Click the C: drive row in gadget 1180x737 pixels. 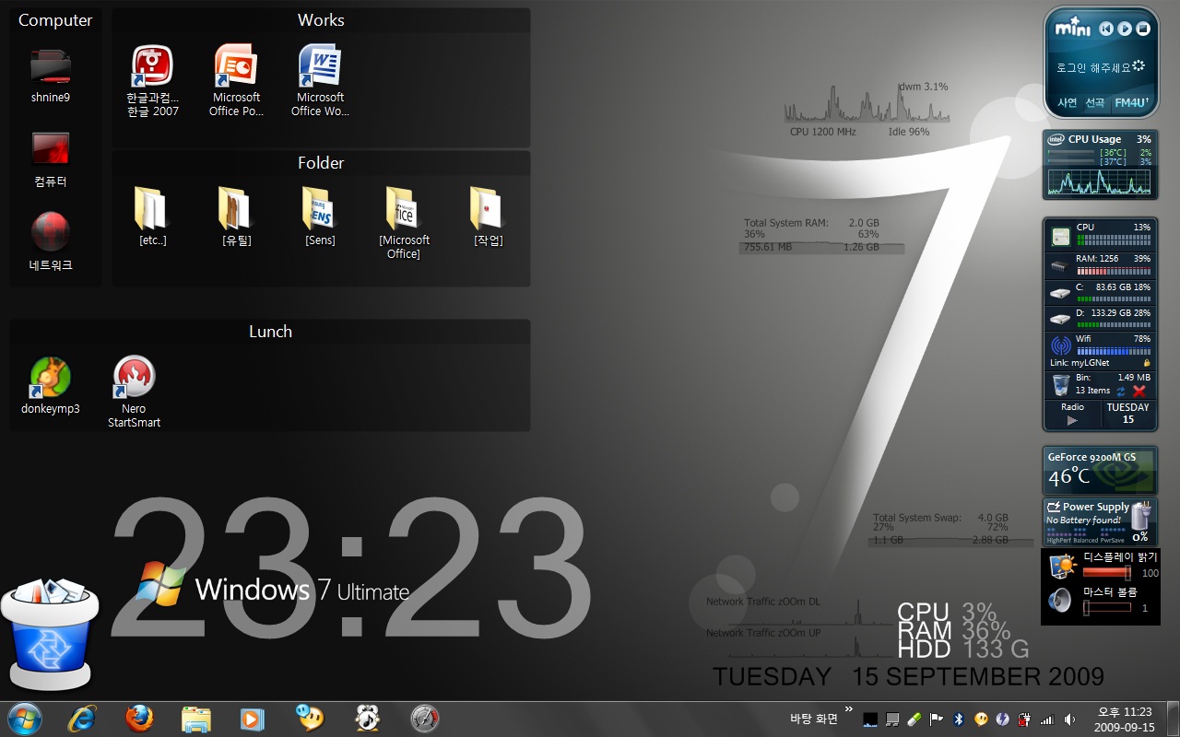click(x=1101, y=293)
